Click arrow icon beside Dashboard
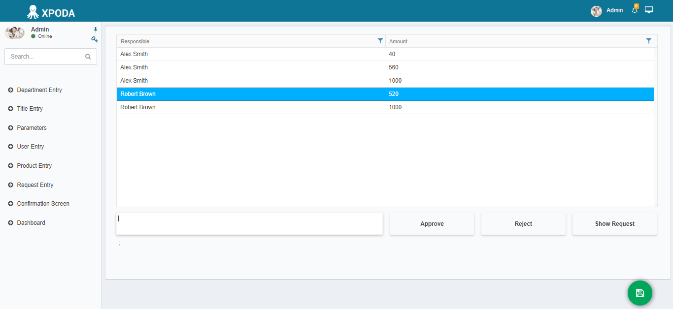673x309 pixels. coord(11,223)
